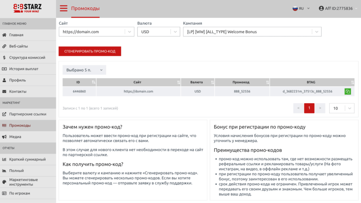The image size is (361, 203).
Task: Click Сгенерировать промо-код button
Action: [x=90, y=51]
